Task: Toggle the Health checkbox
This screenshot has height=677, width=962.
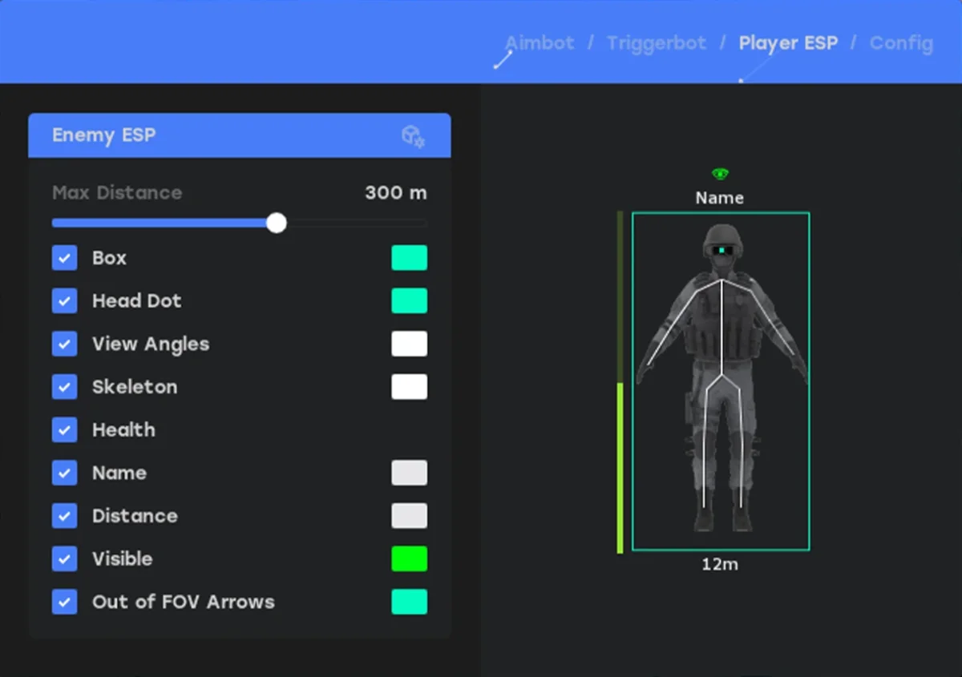Action: (65, 430)
